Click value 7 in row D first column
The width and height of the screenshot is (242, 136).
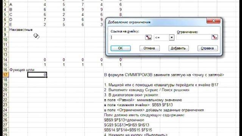[x=45, y=20]
